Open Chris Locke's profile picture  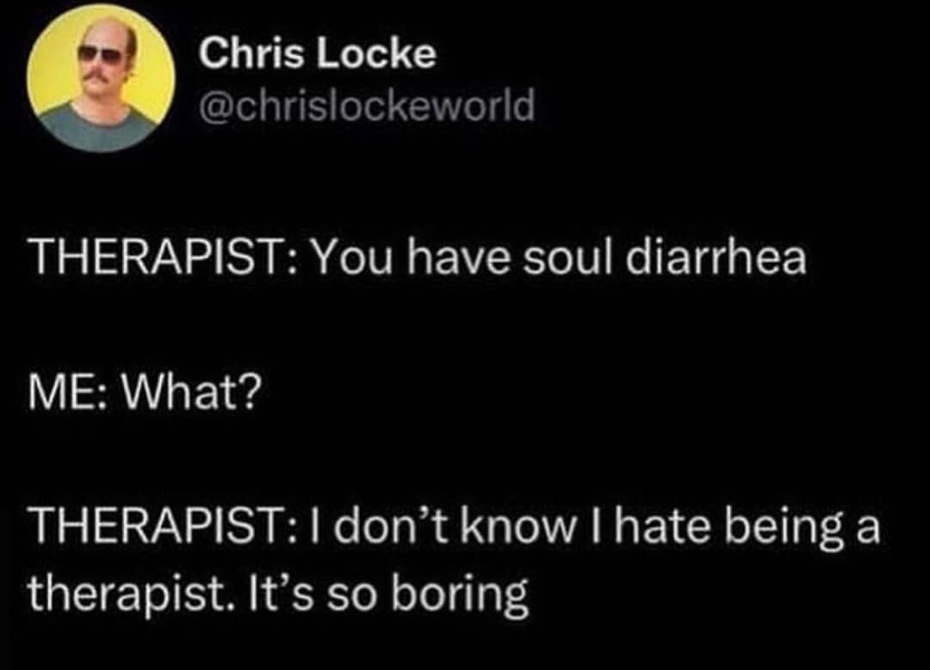click(102, 78)
